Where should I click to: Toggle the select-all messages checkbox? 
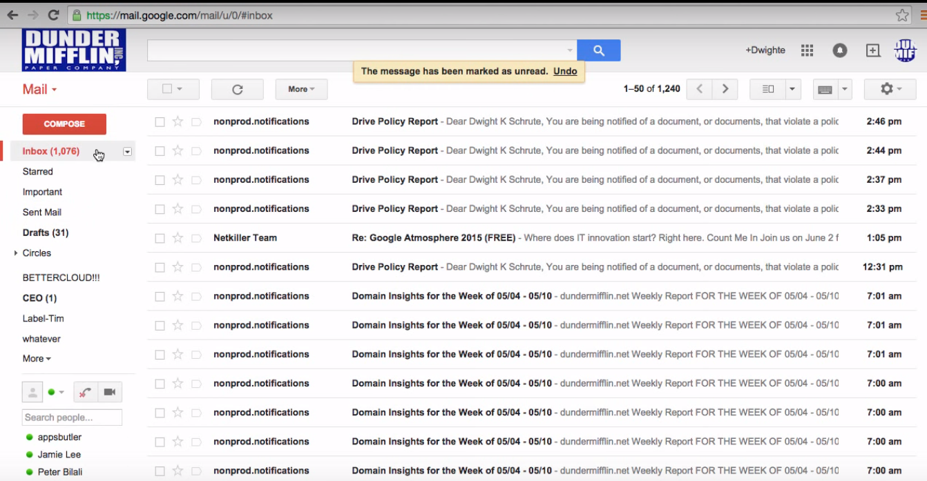(168, 89)
